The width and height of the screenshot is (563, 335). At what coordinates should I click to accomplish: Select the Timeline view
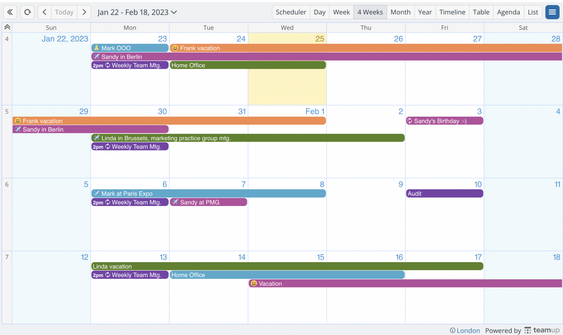click(452, 12)
